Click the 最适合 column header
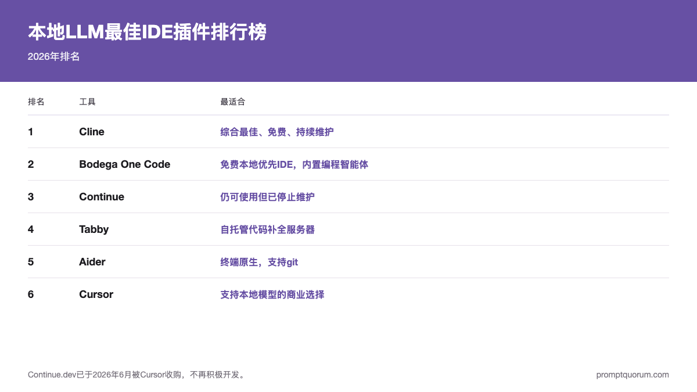 point(233,102)
